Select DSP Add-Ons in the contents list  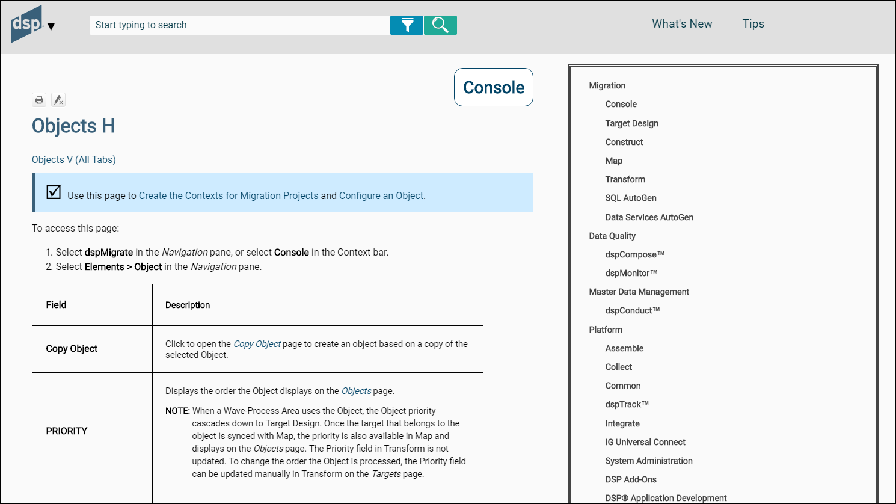tap(631, 479)
